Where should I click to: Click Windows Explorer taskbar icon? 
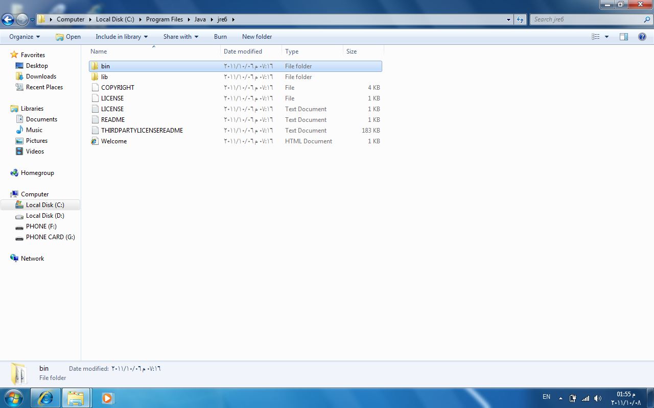pyautogui.click(x=76, y=398)
